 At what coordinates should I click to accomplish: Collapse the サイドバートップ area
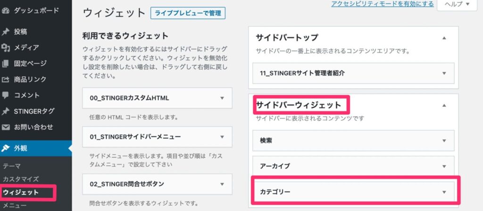point(444,38)
